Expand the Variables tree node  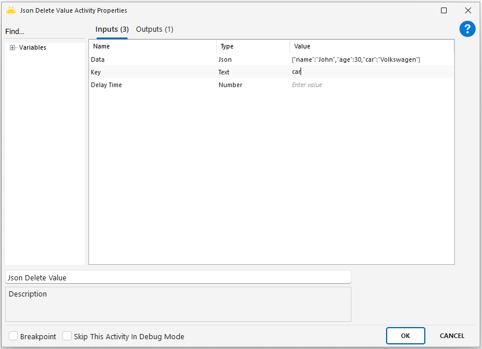(x=13, y=48)
